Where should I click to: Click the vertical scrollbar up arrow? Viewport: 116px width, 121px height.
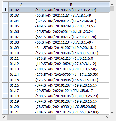pyautogui.click(x=112, y=4)
